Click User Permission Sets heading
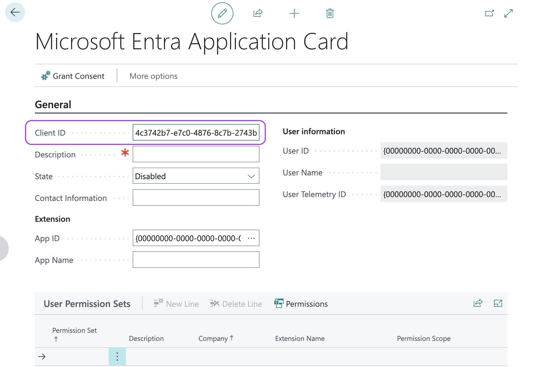Image resolution: width=541 pixels, height=367 pixels. [87, 304]
